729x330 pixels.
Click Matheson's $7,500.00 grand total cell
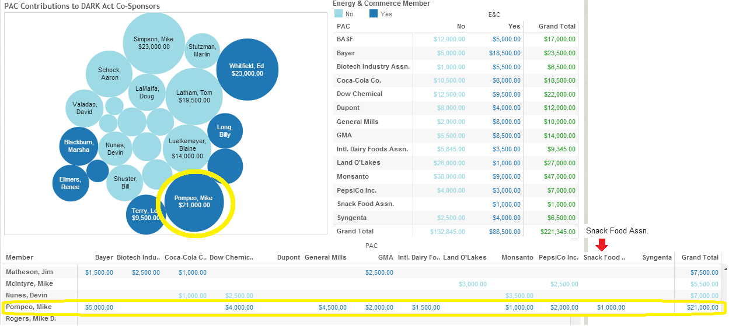click(704, 272)
